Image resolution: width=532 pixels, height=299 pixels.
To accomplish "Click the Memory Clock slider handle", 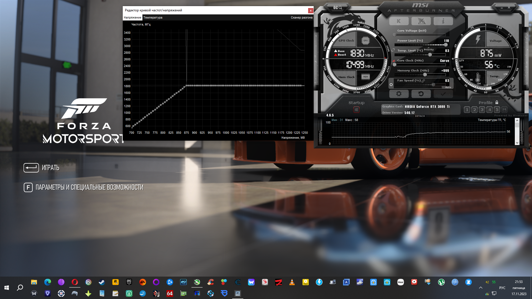I will pyautogui.click(x=425, y=75).
